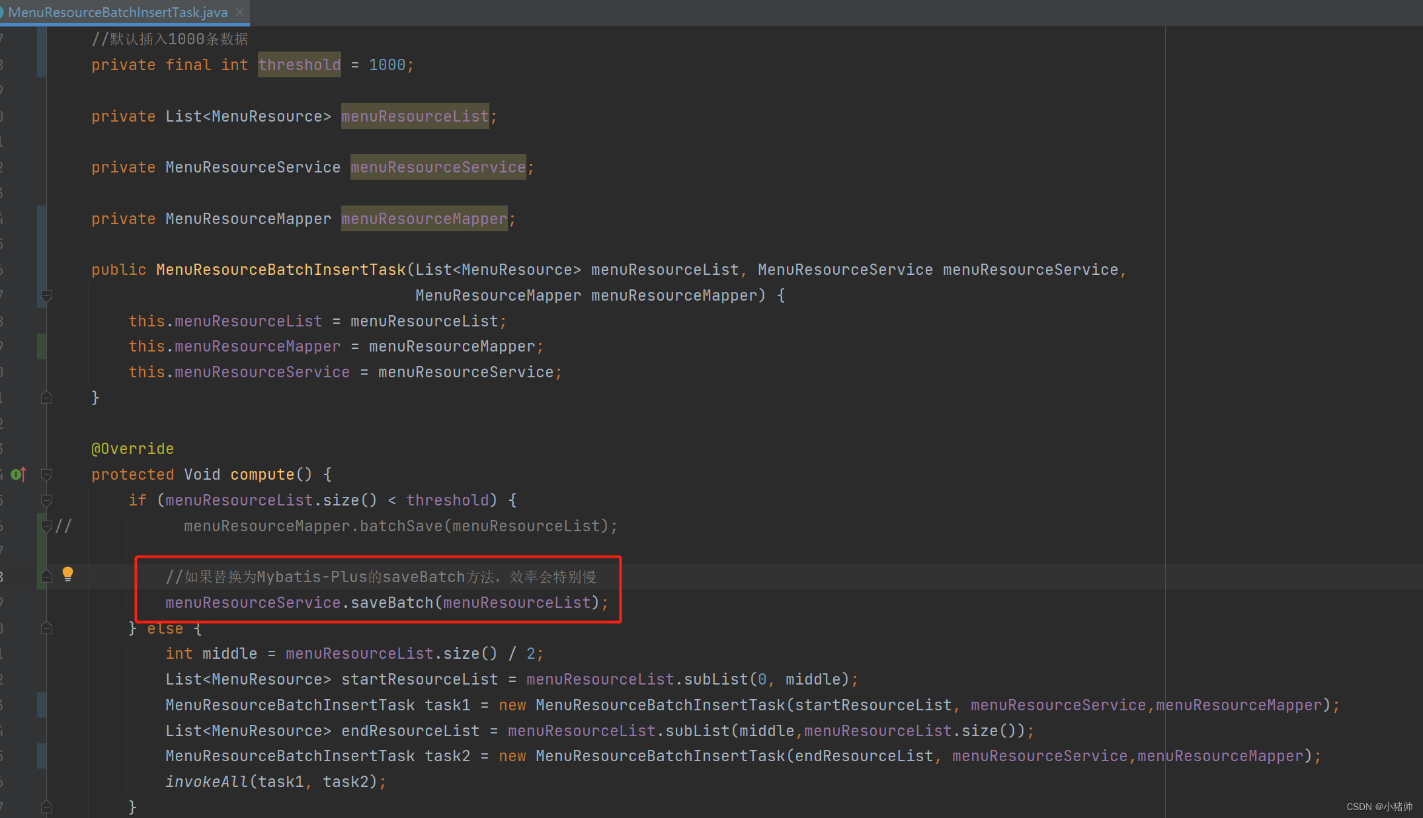Screen dimensions: 1423x818
Task: Collapse the if block fold marker
Action: coord(46,500)
